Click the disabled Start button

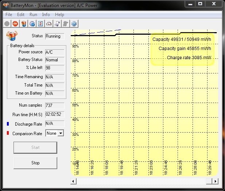[x=35, y=148]
